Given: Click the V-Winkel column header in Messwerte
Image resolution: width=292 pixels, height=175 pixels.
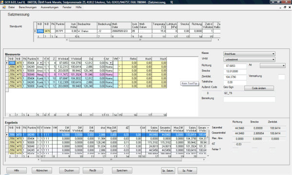Looking at the screenshot, I should (75, 59).
